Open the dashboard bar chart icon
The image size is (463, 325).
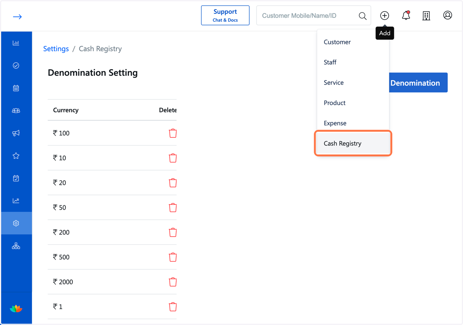16,43
